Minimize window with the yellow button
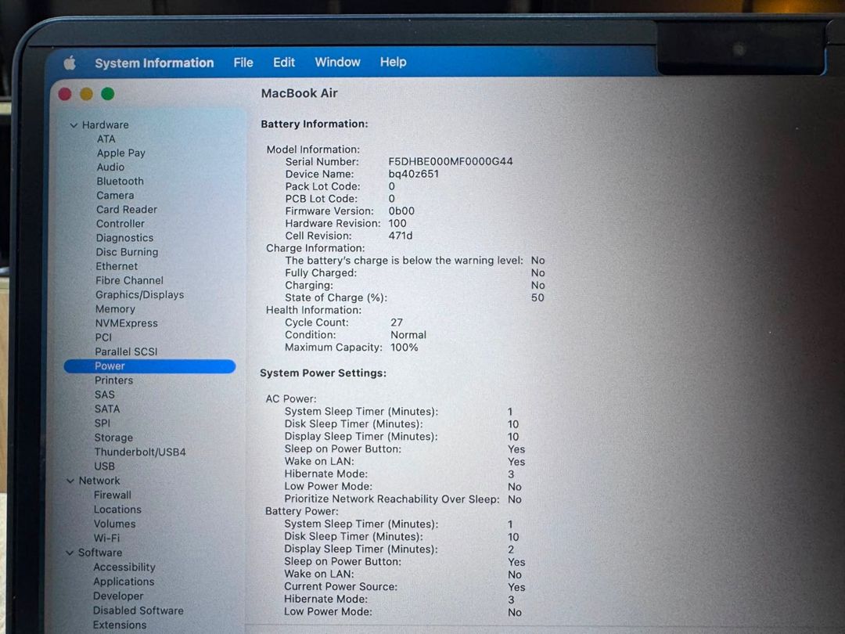 (86, 95)
